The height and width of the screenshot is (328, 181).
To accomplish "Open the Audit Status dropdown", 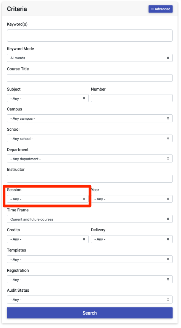I will click(x=89, y=300).
